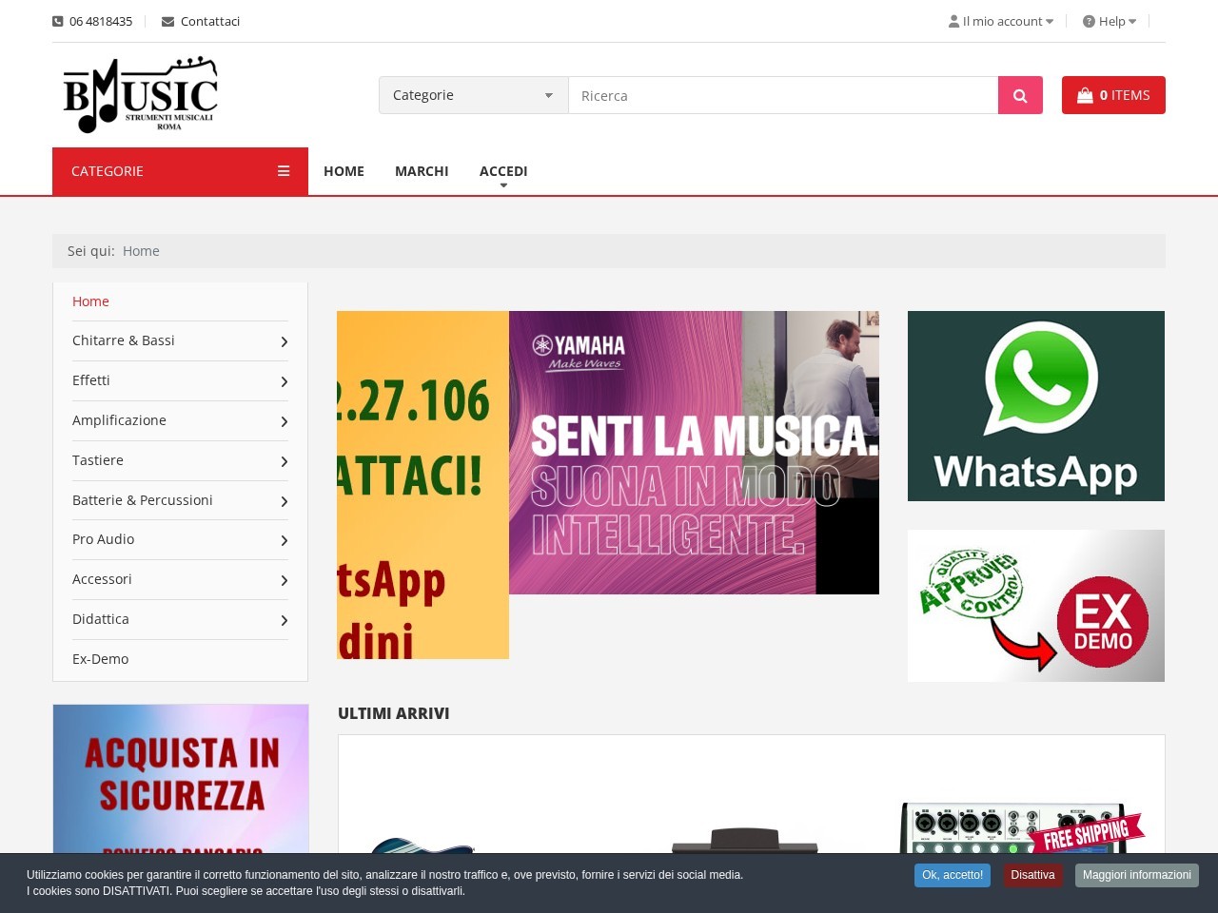
Task: Open the WhatsApp contact banner
Action: pos(1035,405)
